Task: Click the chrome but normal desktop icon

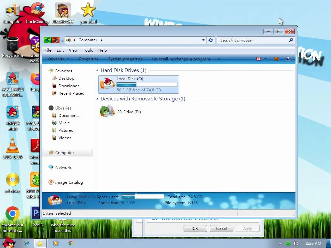Action: click(x=13, y=219)
